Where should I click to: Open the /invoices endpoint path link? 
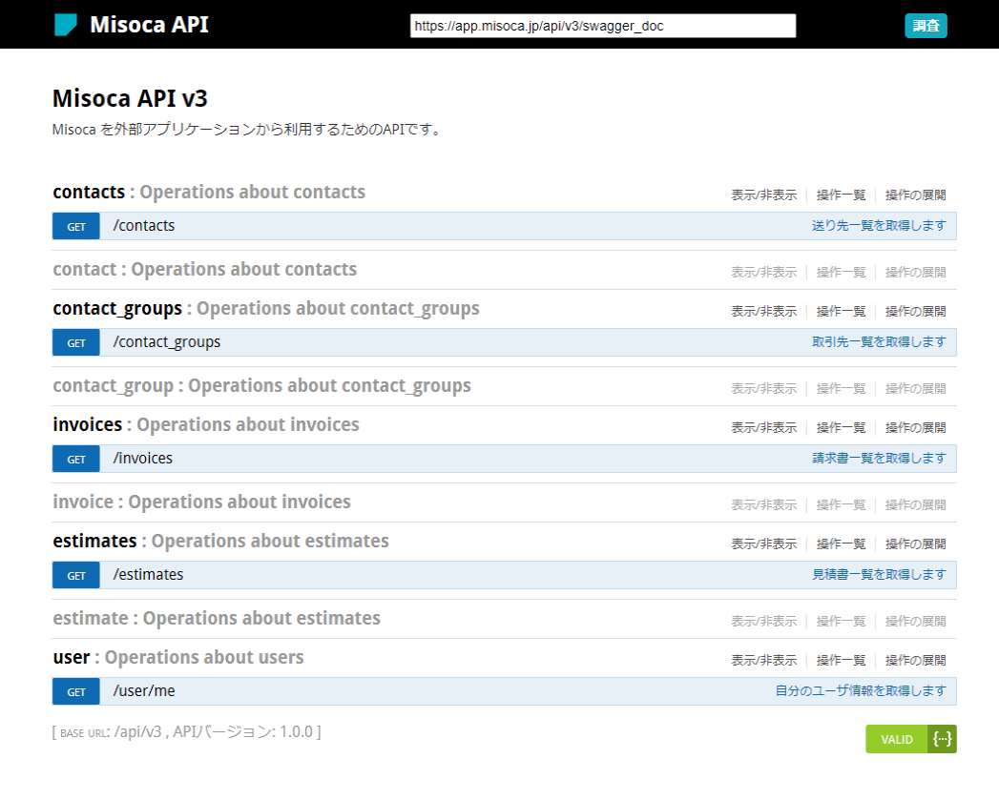pyautogui.click(x=143, y=459)
